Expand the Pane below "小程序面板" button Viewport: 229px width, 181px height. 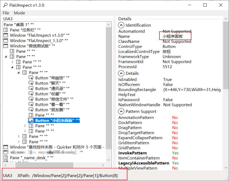point(25,126)
